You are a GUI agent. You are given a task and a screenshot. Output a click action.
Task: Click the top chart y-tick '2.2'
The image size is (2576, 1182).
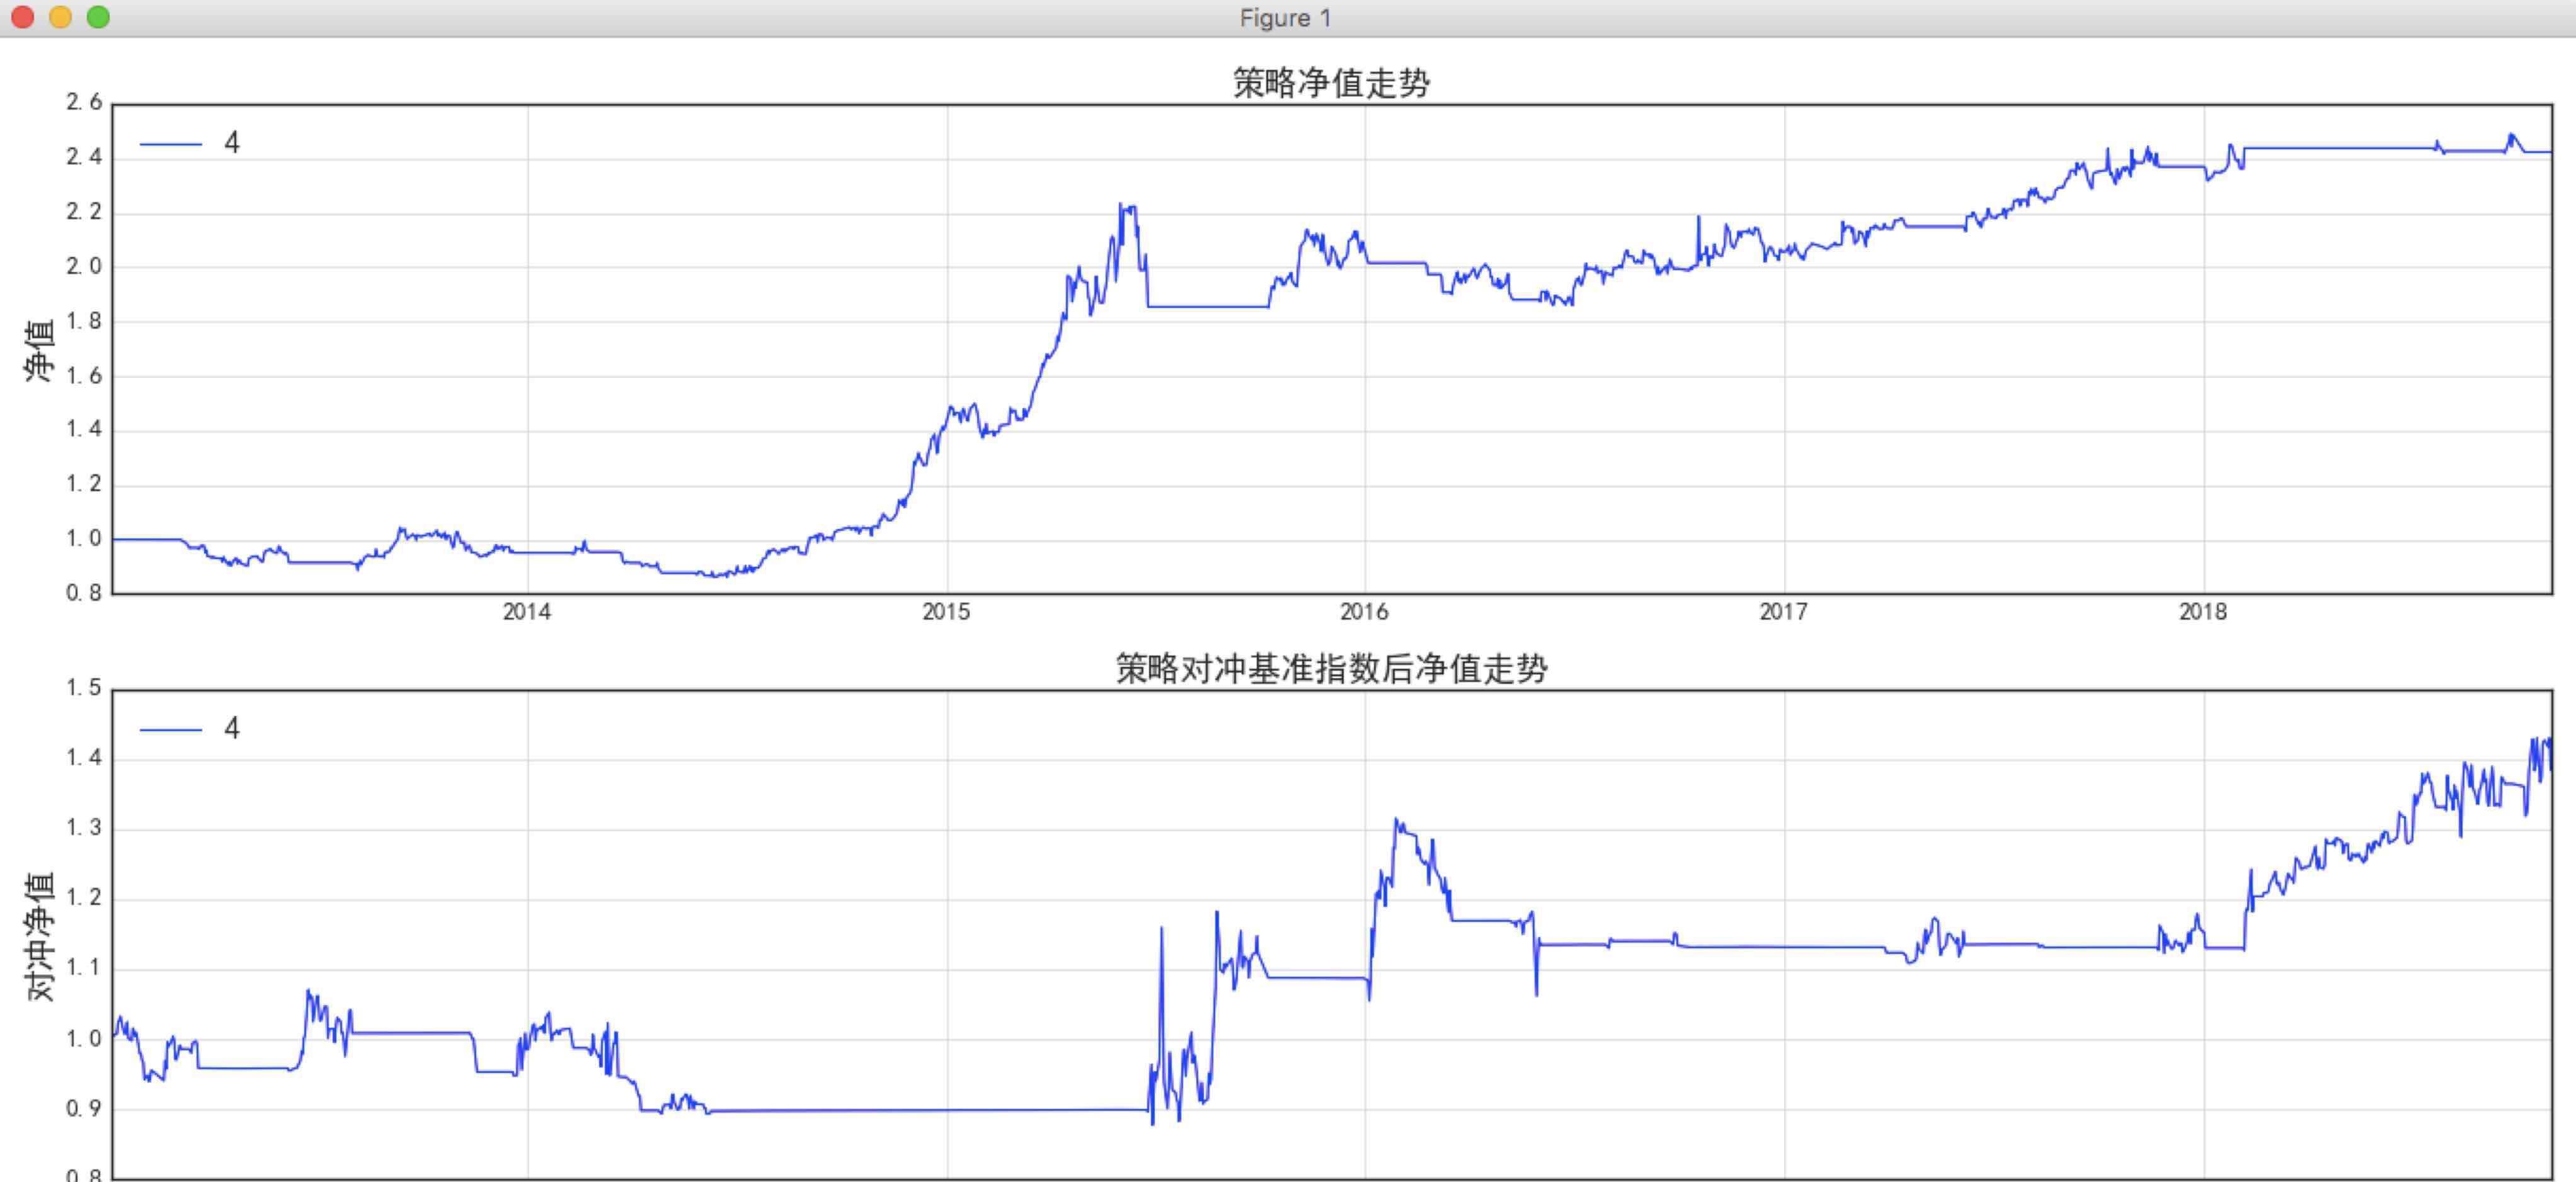click(x=84, y=212)
